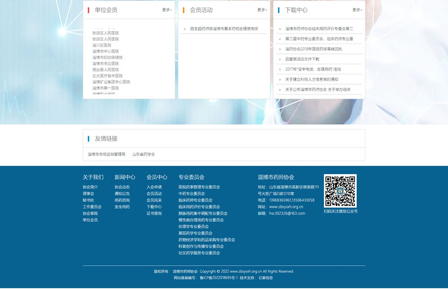Open 伦理学专业委员会 committee link
The height and width of the screenshot is (289, 448).
point(194,227)
